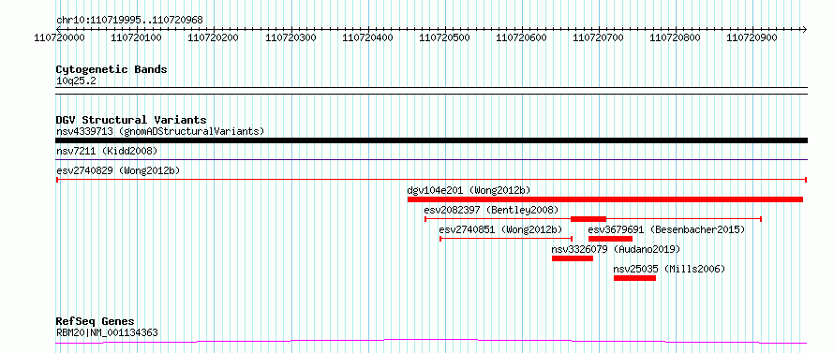The image size is (834, 353).
Task: Click the chr10:110719995..110720968 region label
Action: 129,21
